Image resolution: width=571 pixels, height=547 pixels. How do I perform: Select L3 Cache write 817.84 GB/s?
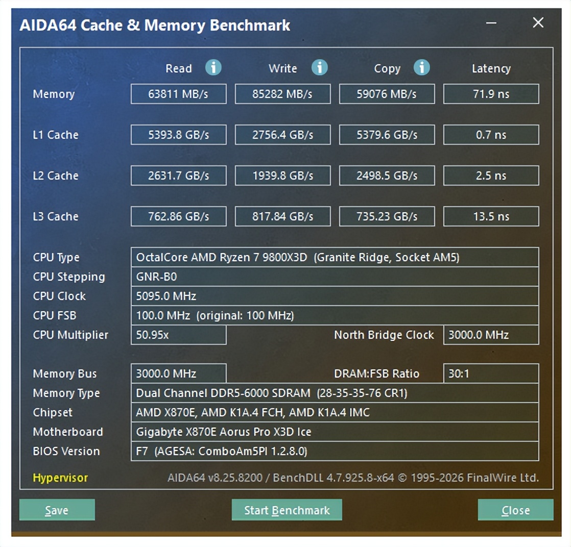282,216
